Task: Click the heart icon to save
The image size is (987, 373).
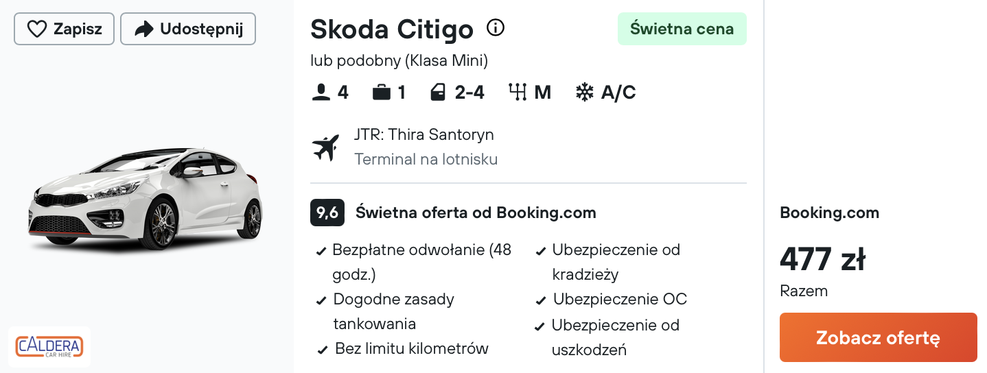Action: pyautogui.click(x=36, y=29)
